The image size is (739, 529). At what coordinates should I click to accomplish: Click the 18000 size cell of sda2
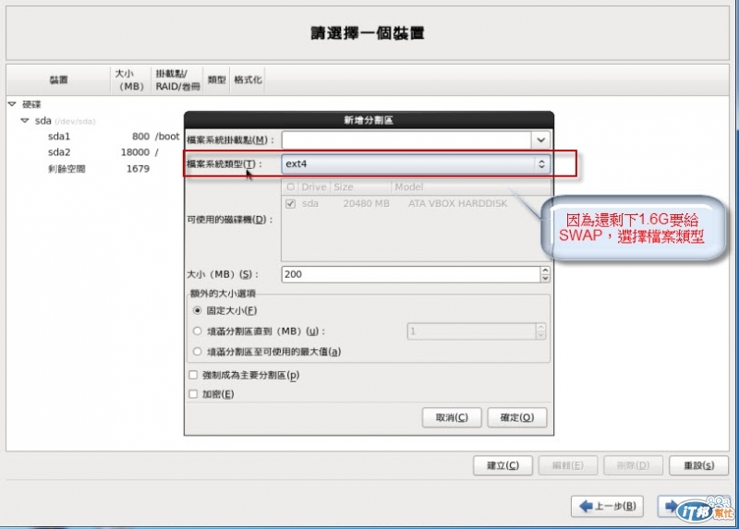coord(135,152)
